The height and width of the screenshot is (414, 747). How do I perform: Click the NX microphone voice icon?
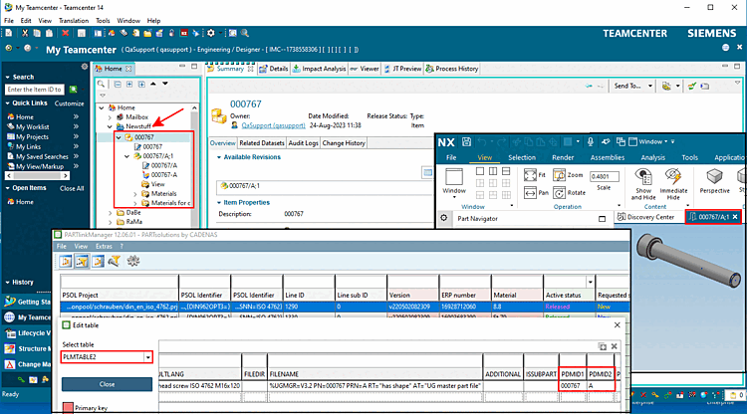[591, 141]
